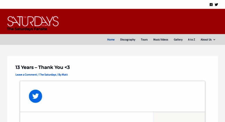Open the Music Videos page

tap(161, 40)
